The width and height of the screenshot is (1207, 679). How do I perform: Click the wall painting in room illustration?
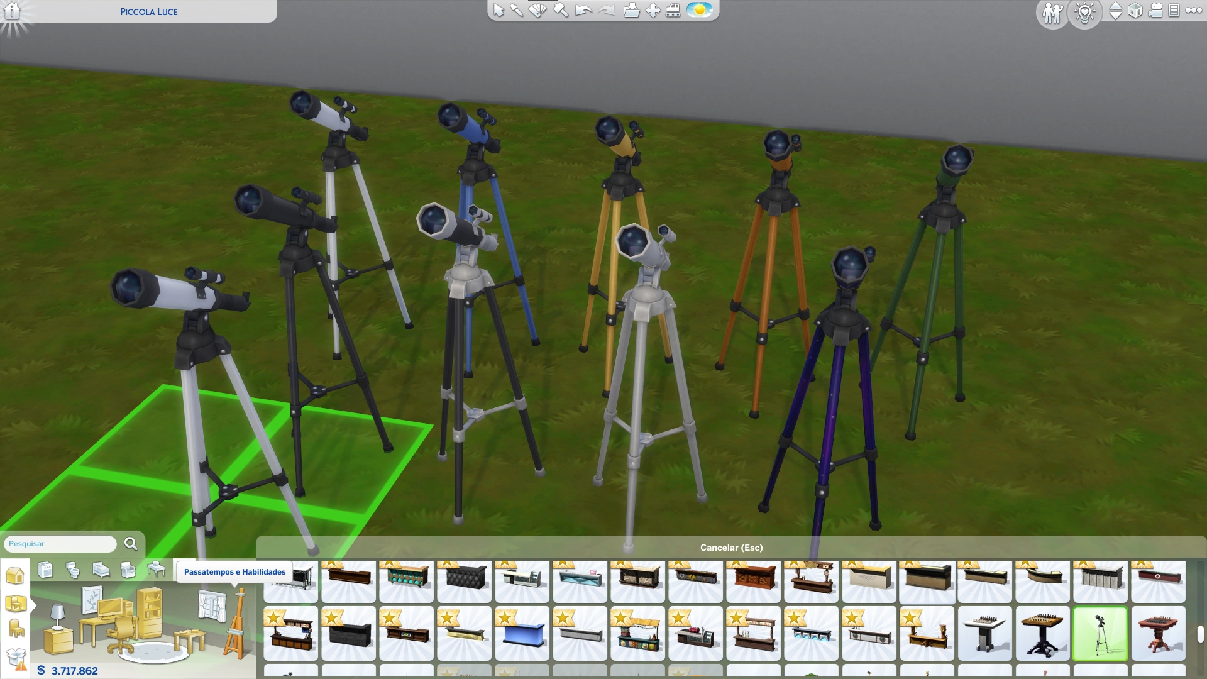pos(92,599)
